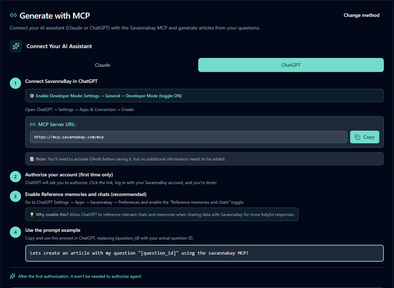Viewport: 394px width, 288px height.
Task: Click the sparkle icon next to Connect Your AI Assistant
Action: [x=16, y=46]
